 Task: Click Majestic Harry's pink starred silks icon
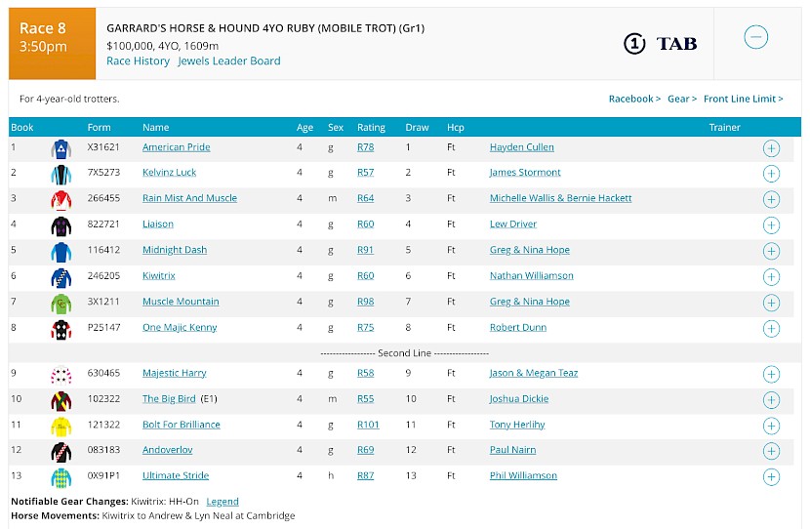click(61, 375)
